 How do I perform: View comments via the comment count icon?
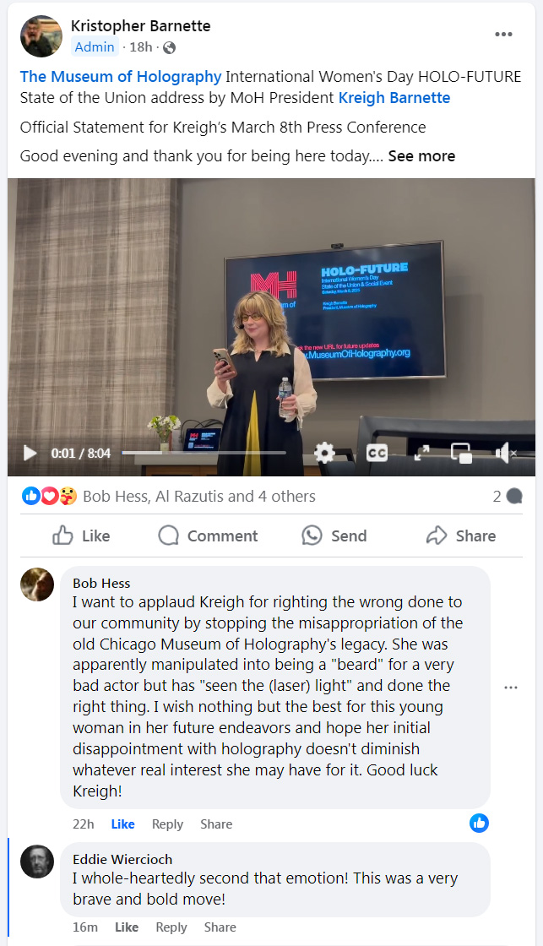[x=508, y=497]
